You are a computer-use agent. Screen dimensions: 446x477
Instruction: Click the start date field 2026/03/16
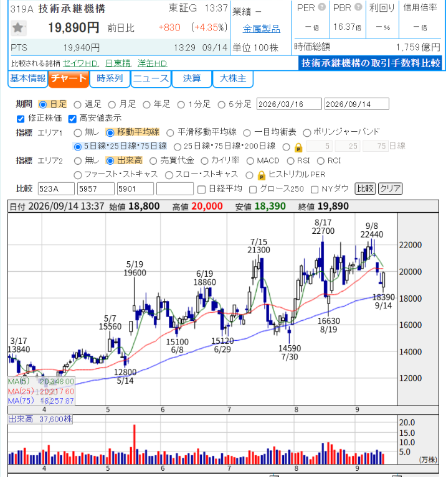289,104
